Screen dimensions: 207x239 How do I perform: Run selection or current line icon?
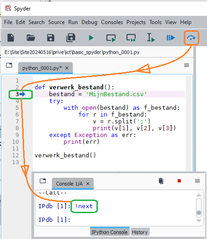(x=151, y=38)
